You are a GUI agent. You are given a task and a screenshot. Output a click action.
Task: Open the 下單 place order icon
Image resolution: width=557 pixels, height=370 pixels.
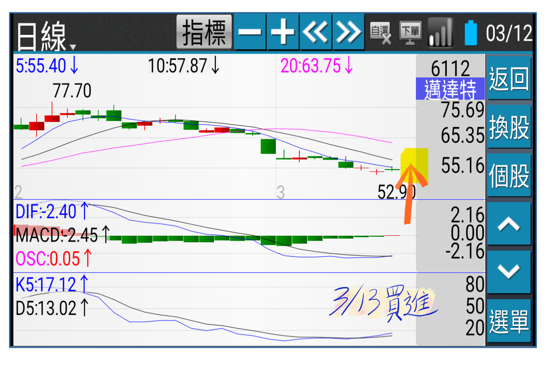(x=410, y=33)
